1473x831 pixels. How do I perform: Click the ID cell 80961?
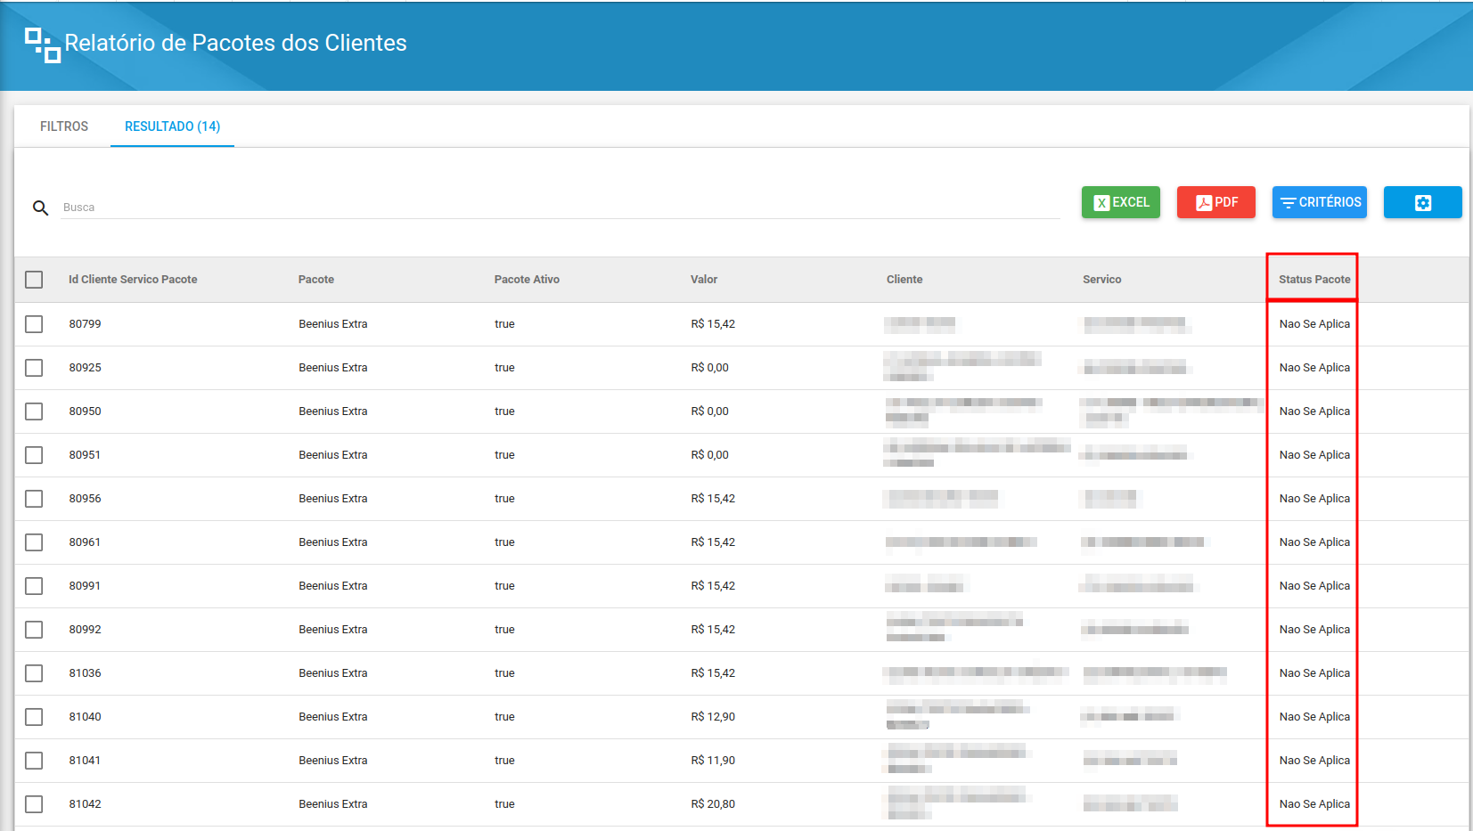(x=85, y=542)
